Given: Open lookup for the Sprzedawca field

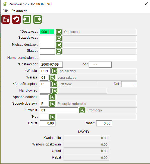Looking at the screenshot, I should pyautogui.click(x=59, y=38).
